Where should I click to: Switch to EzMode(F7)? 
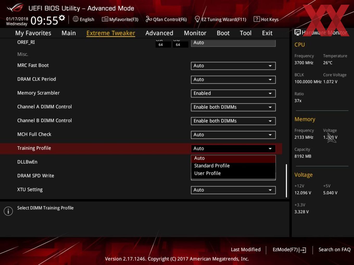[x=289, y=250]
